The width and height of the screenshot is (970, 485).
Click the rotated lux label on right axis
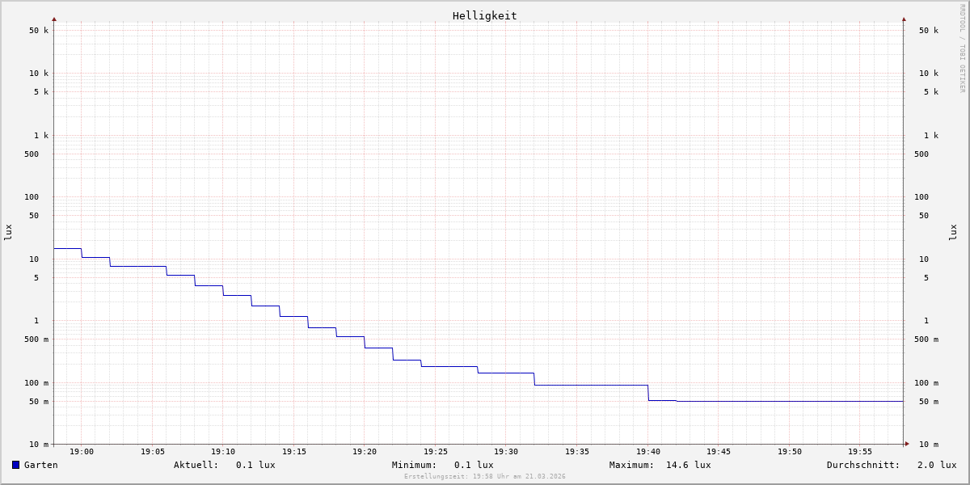point(953,232)
